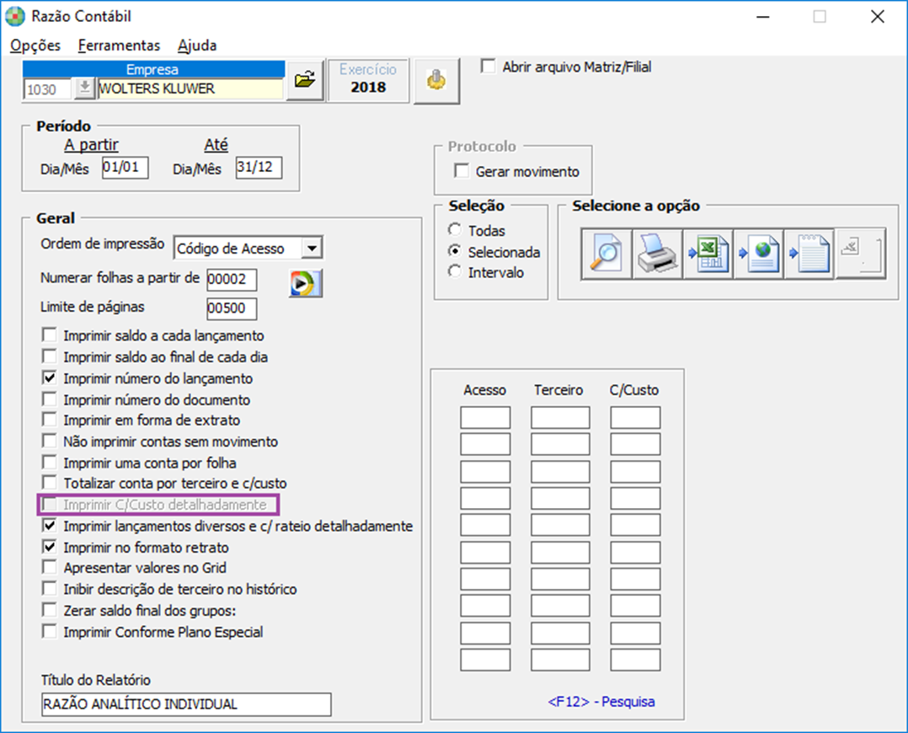Viewport: 908px width, 733px height.
Task: Open the Opções menu
Action: tap(35, 45)
